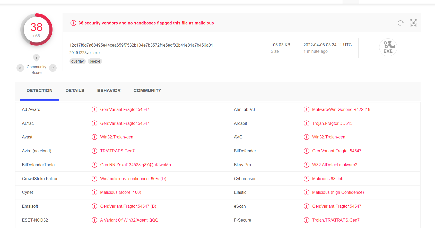Click the file hash text
The height and width of the screenshot is (228, 435).
click(141, 45)
